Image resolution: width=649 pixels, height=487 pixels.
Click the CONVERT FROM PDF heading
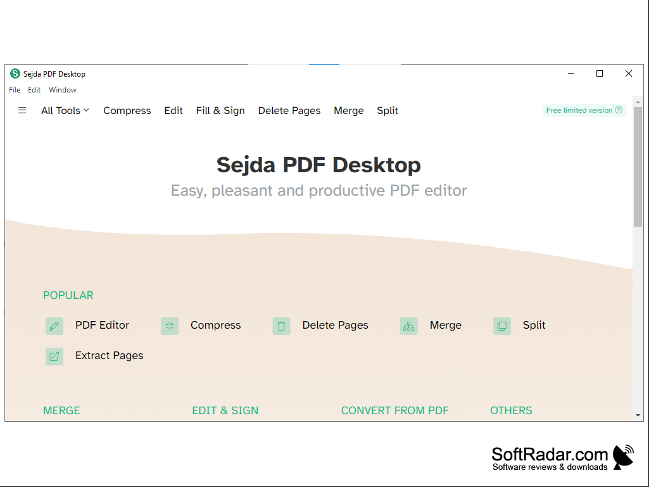(395, 410)
